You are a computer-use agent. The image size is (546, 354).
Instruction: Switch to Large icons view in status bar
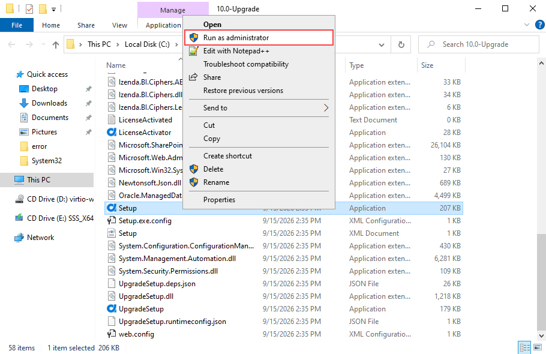point(538,347)
